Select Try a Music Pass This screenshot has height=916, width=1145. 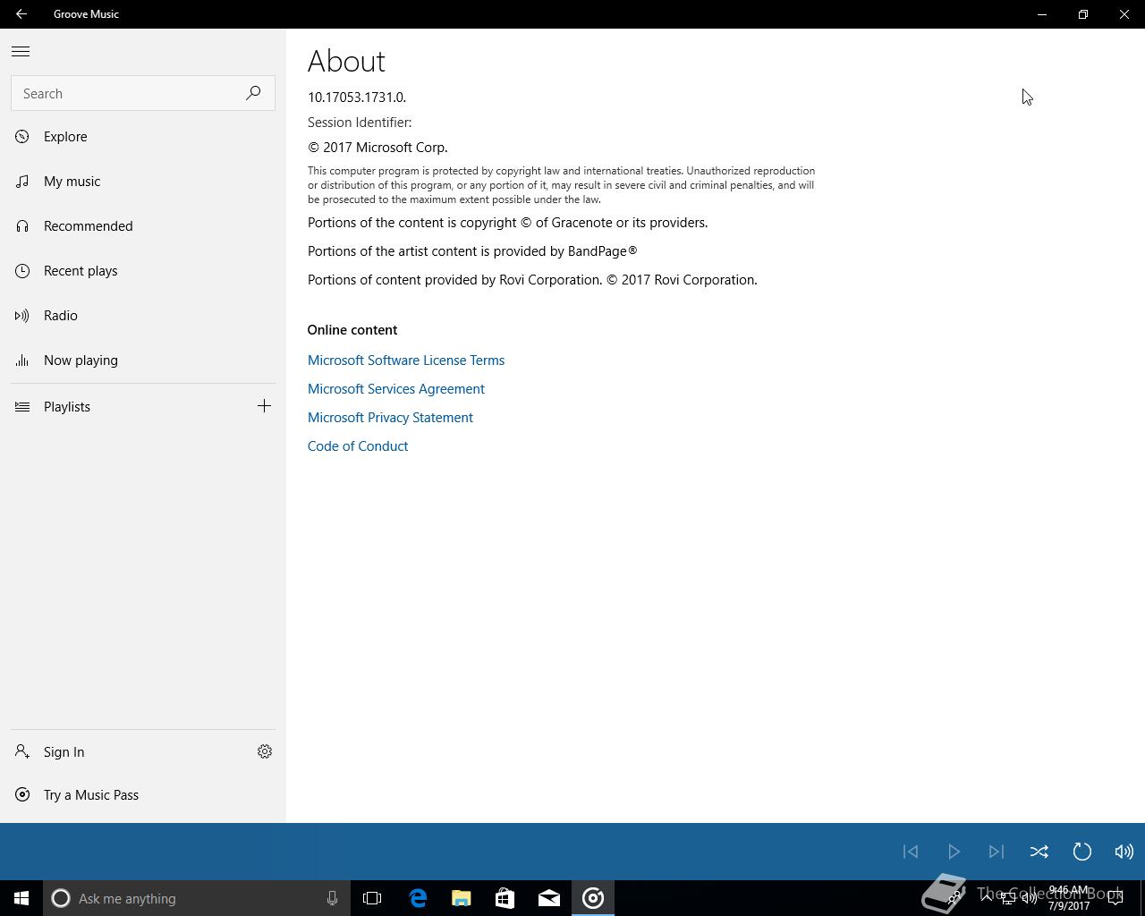point(143,795)
